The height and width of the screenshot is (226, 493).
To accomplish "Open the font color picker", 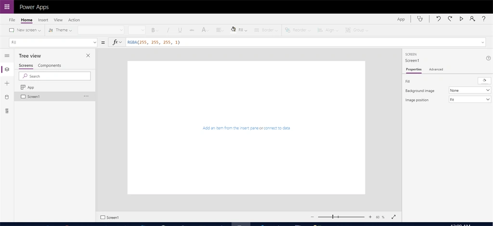I will coord(205,30).
